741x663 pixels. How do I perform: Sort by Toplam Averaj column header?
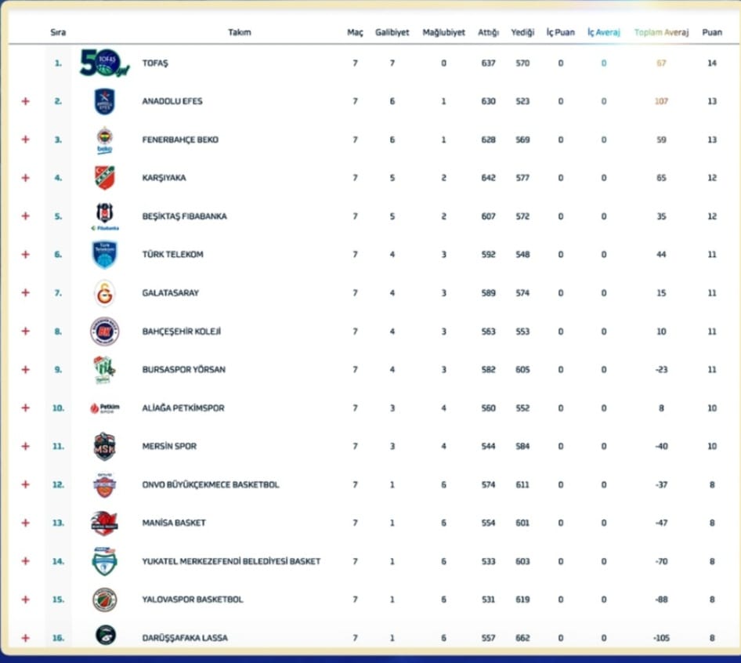point(661,32)
